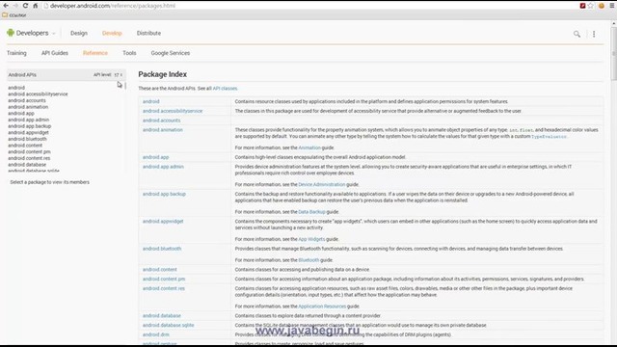Open android.accessibilityservice in table
617x347 pixels.
[x=173, y=111]
